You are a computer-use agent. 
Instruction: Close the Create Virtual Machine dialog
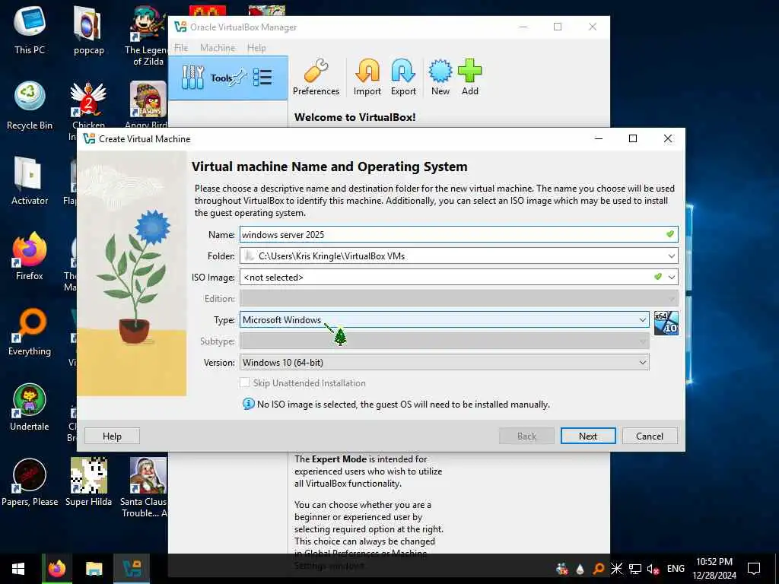pos(668,138)
